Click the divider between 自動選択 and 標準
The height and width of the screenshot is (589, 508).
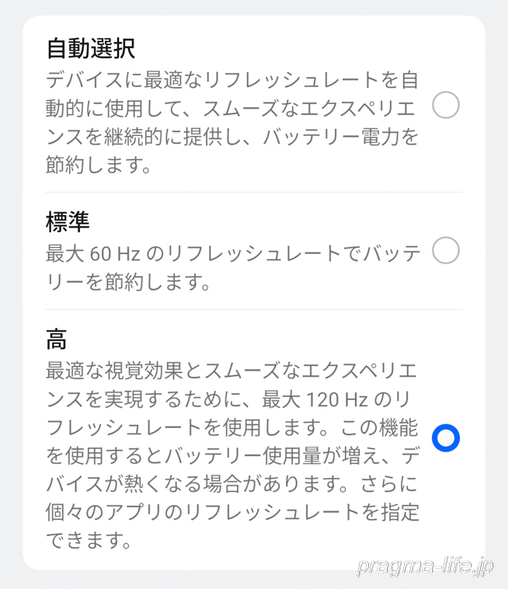click(x=254, y=193)
